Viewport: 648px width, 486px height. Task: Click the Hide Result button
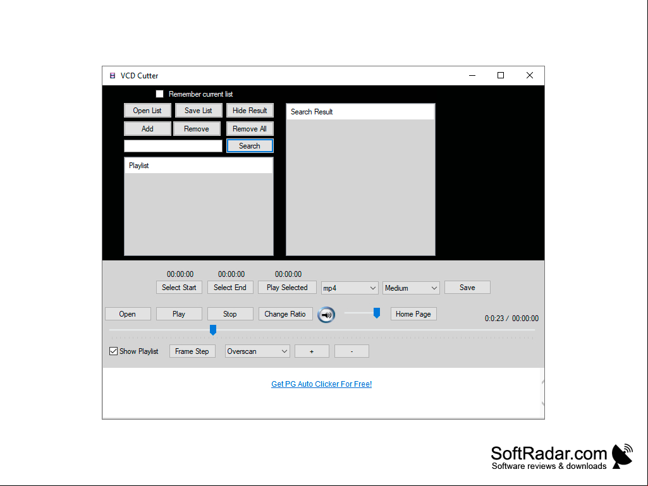tap(250, 111)
